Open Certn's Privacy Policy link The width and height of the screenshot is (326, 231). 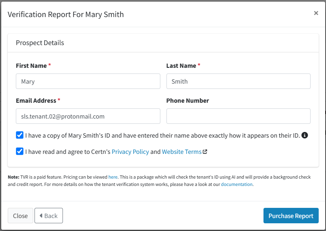click(x=130, y=152)
